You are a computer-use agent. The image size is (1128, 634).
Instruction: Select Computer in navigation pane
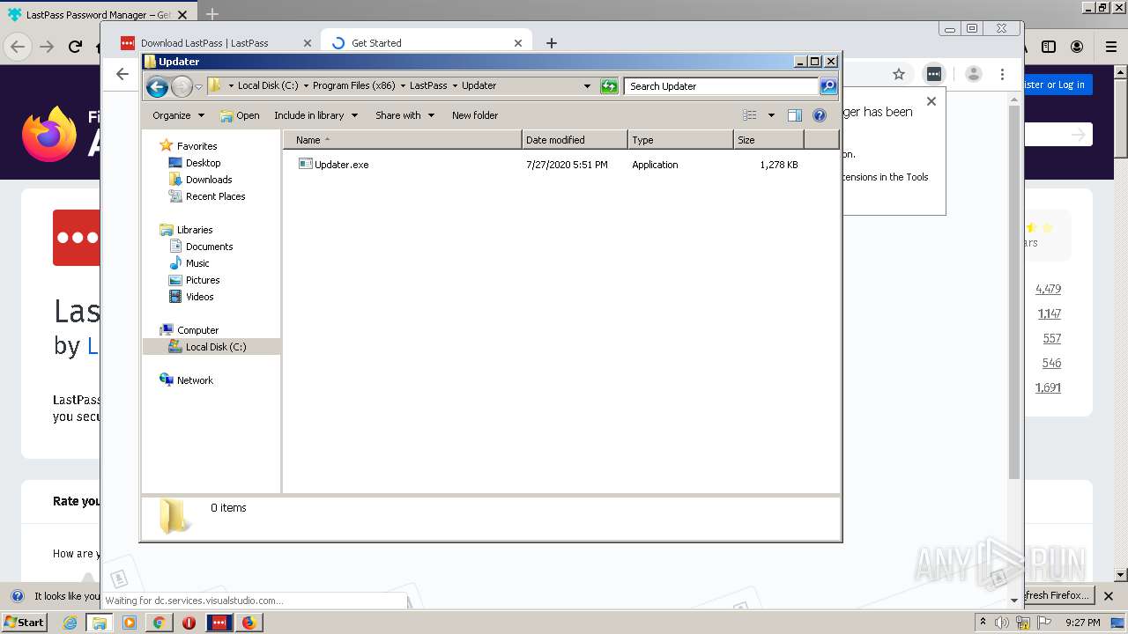197,330
